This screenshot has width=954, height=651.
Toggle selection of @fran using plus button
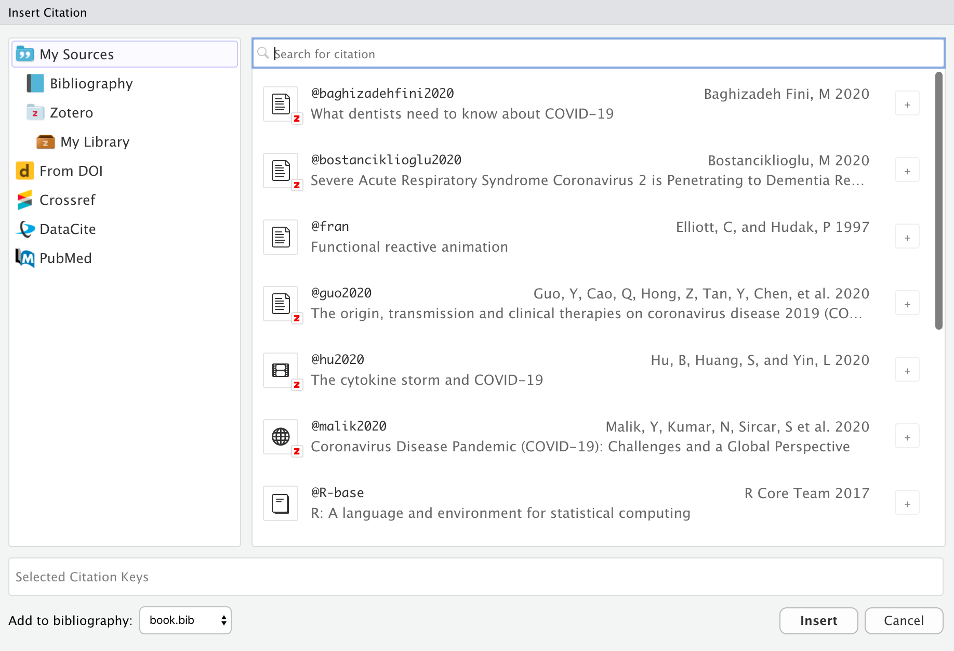pos(907,237)
